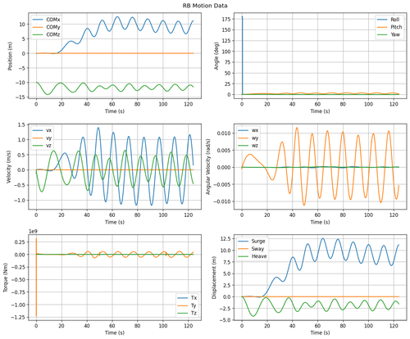The image size is (410, 339).
Task: Select the COMz legend entry
Action: [x=47, y=34]
